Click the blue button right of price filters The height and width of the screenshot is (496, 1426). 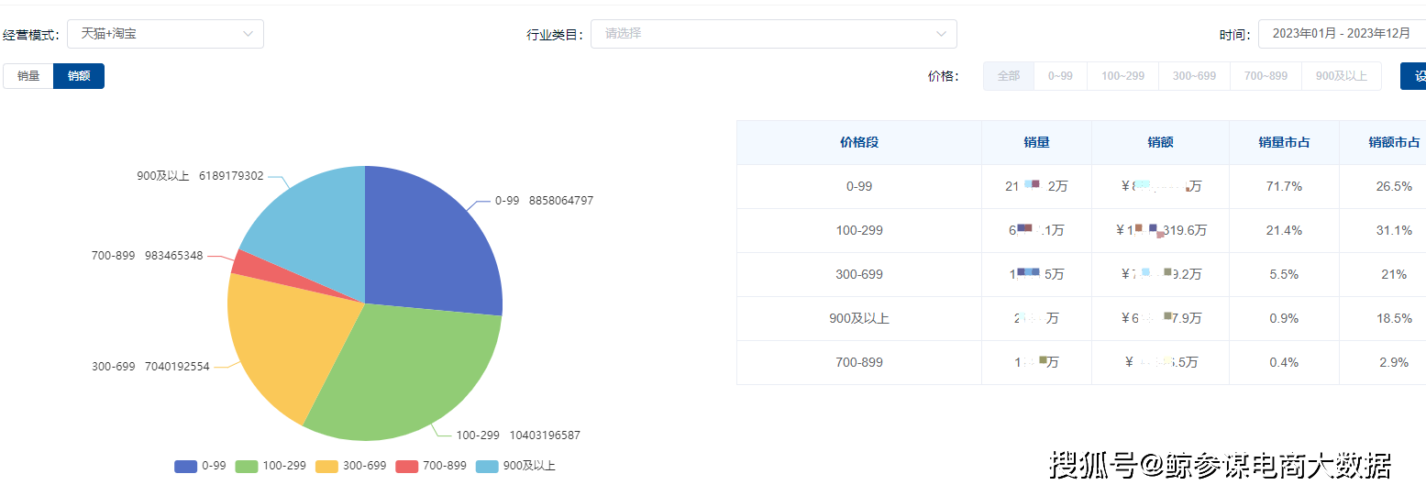(x=1413, y=76)
